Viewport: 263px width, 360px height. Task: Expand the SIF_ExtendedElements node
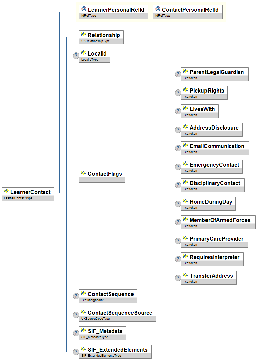(115, 352)
